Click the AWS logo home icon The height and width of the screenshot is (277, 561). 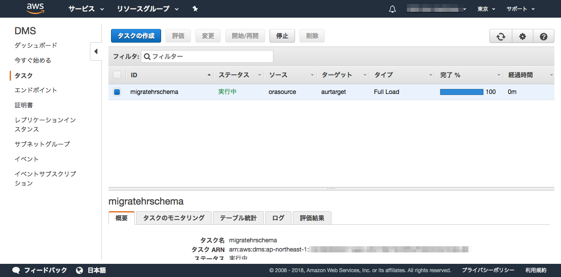click(35, 9)
